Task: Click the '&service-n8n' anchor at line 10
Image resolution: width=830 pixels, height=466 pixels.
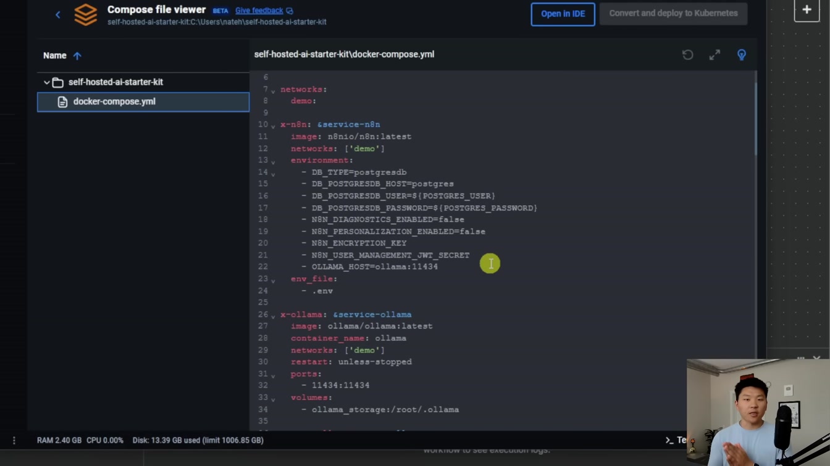Action: point(348,125)
